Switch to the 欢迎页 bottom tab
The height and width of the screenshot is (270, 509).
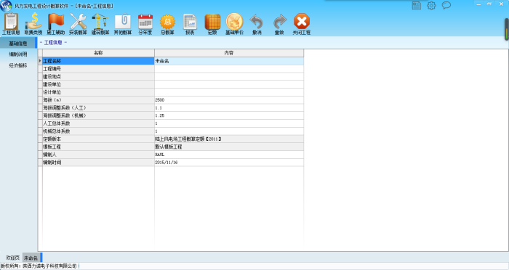tap(12, 258)
